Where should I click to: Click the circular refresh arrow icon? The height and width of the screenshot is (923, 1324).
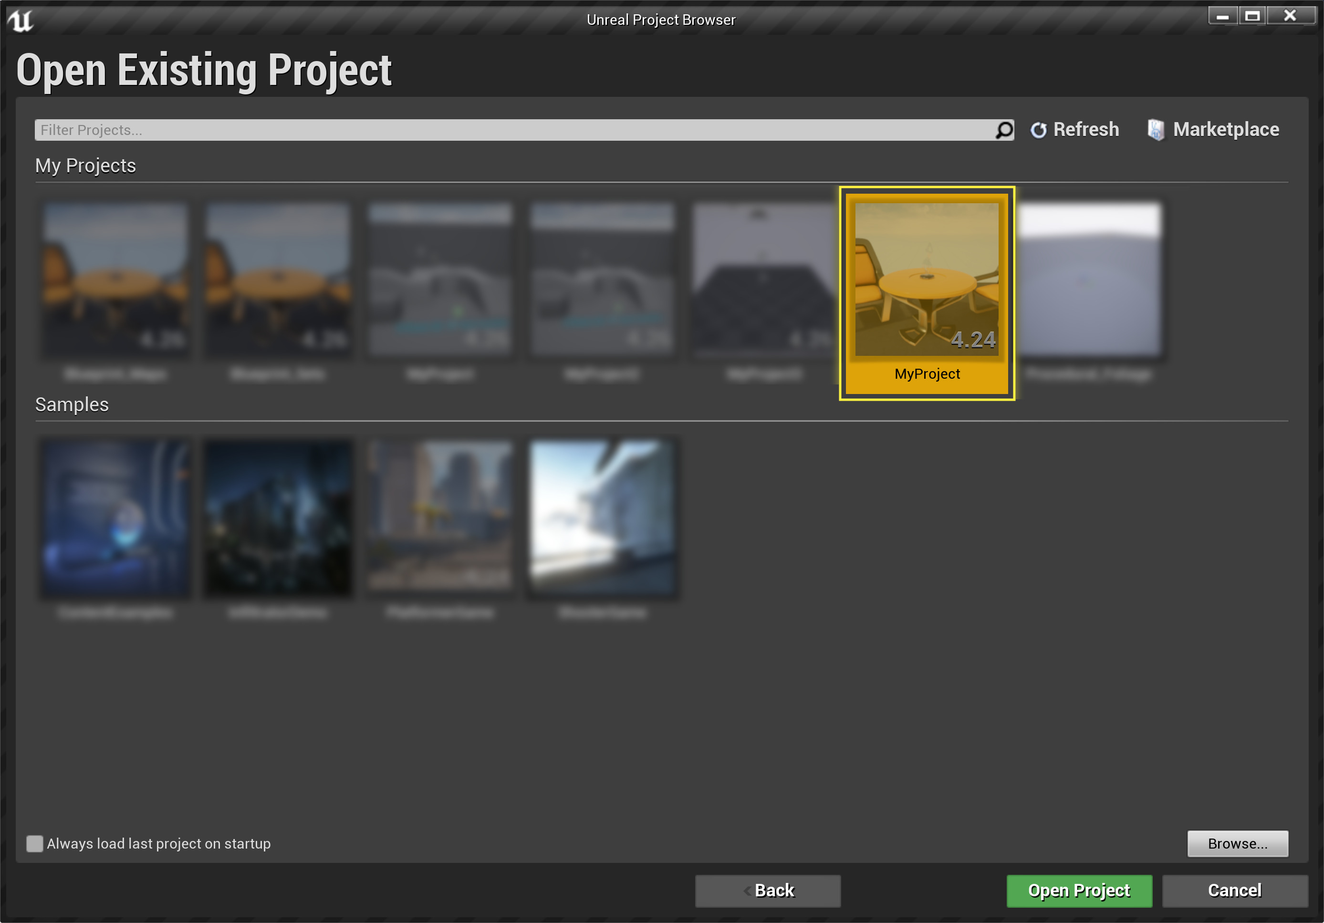(1038, 129)
